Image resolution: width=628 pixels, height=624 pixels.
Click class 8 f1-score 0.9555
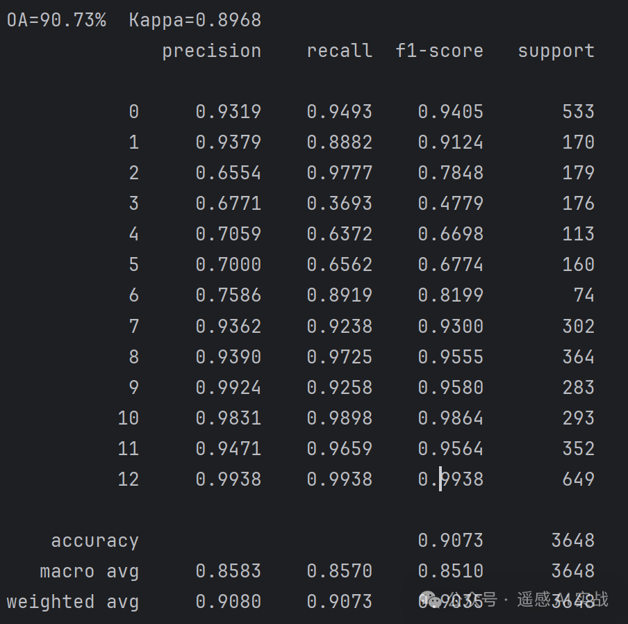click(451, 357)
